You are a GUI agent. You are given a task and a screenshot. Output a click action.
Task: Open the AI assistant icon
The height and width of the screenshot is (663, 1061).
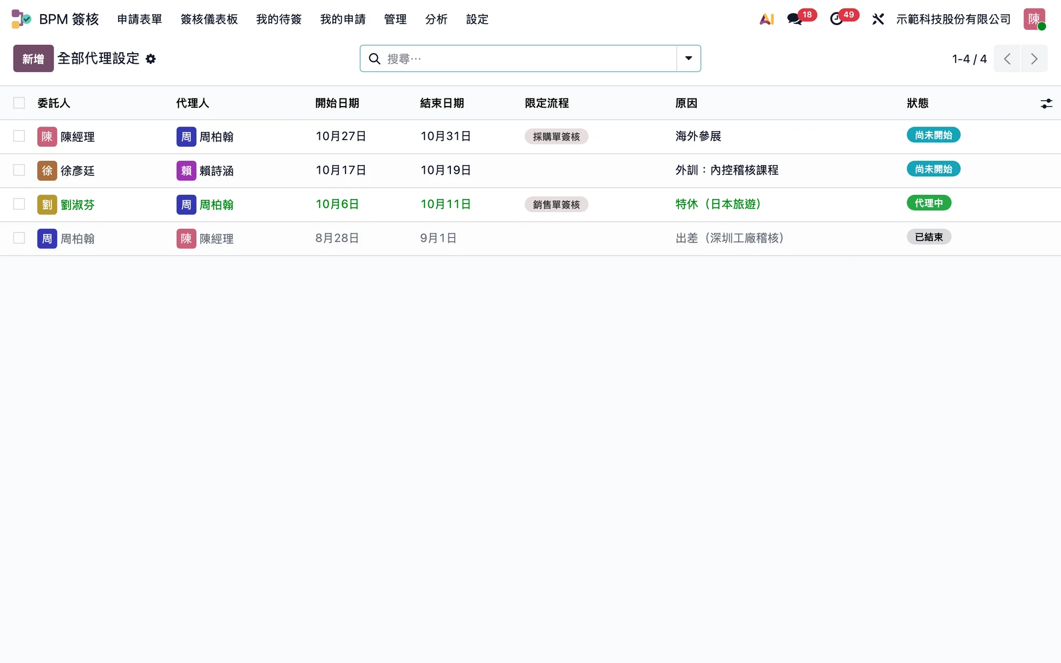[767, 19]
